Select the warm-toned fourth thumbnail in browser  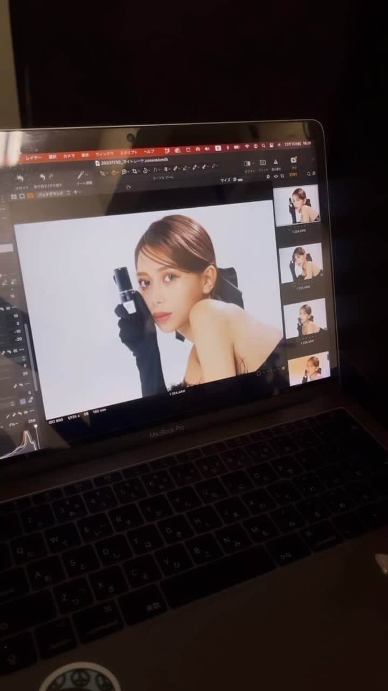click(x=309, y=368)
